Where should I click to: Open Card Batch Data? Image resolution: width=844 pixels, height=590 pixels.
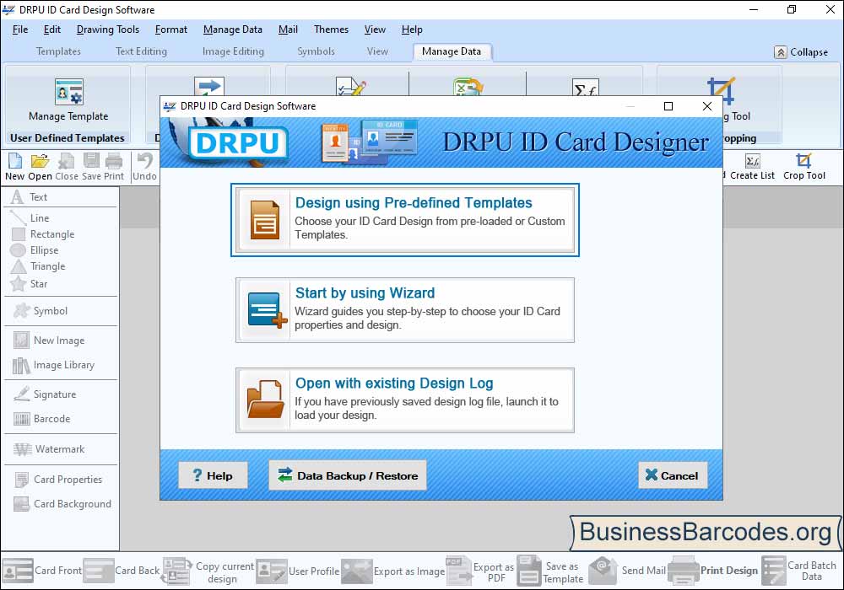pos(798,571)
